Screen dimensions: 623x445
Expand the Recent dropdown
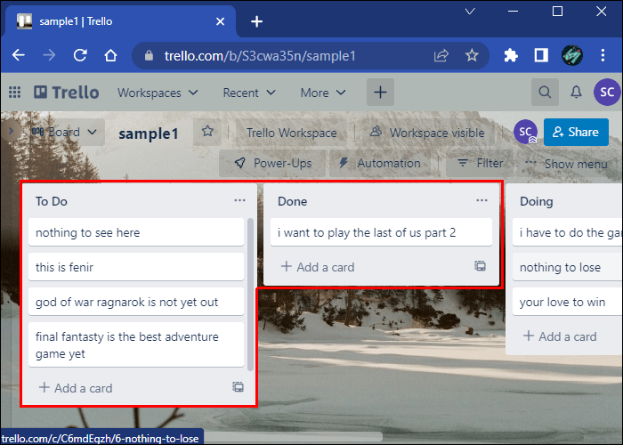(x=249, y=93)
